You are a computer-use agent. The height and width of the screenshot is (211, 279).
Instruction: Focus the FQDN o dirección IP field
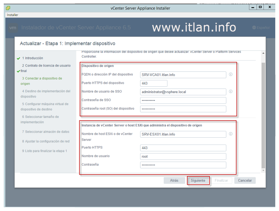click(183, 75)
